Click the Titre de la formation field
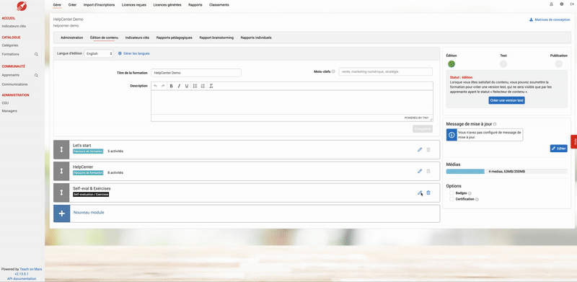Image resolution: width=577 pixels, height=282 pixels. click(x=196, y=73)
